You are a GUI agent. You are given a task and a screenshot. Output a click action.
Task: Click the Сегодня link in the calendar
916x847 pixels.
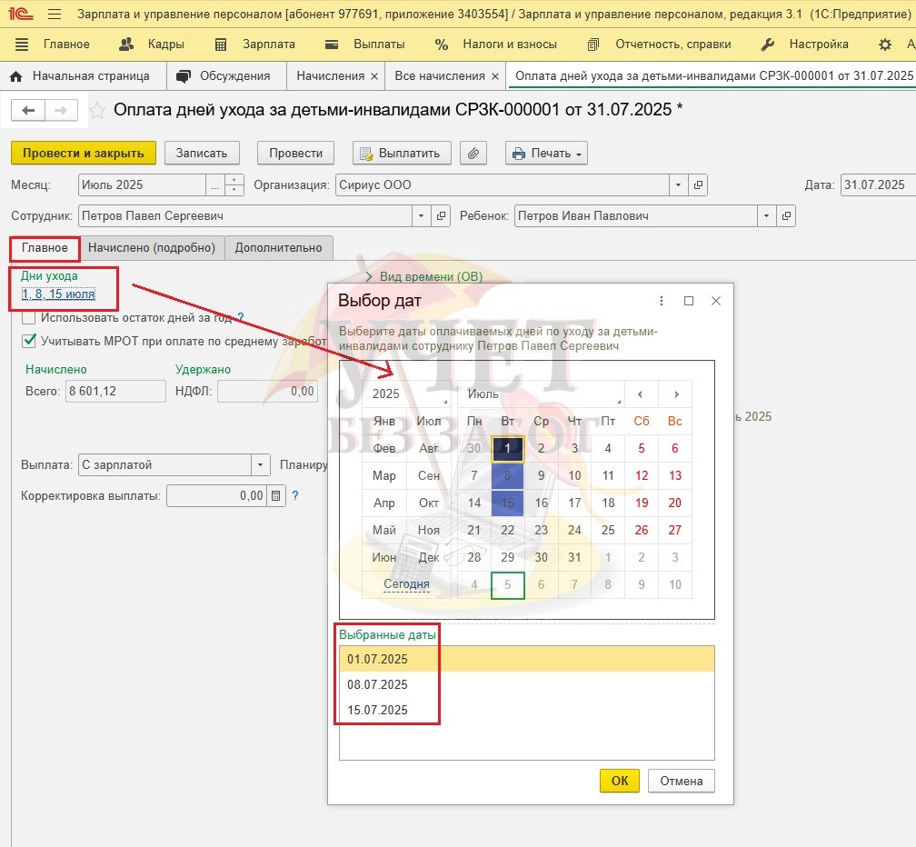406,583
